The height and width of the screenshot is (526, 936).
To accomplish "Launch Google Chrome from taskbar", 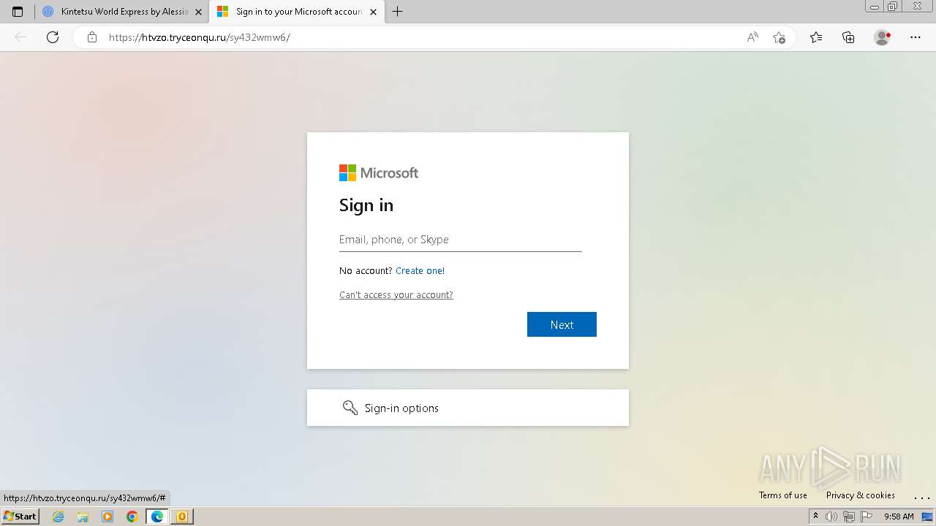I will coord(132,517).
